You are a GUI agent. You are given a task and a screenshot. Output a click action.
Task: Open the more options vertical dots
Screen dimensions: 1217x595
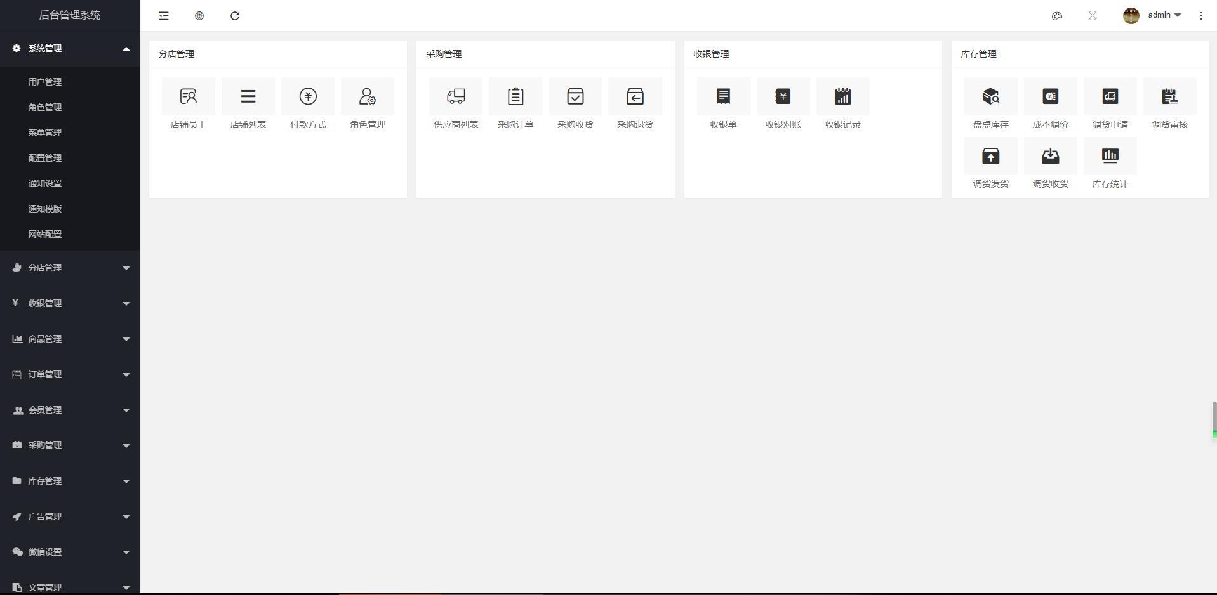coord(1200,16)
